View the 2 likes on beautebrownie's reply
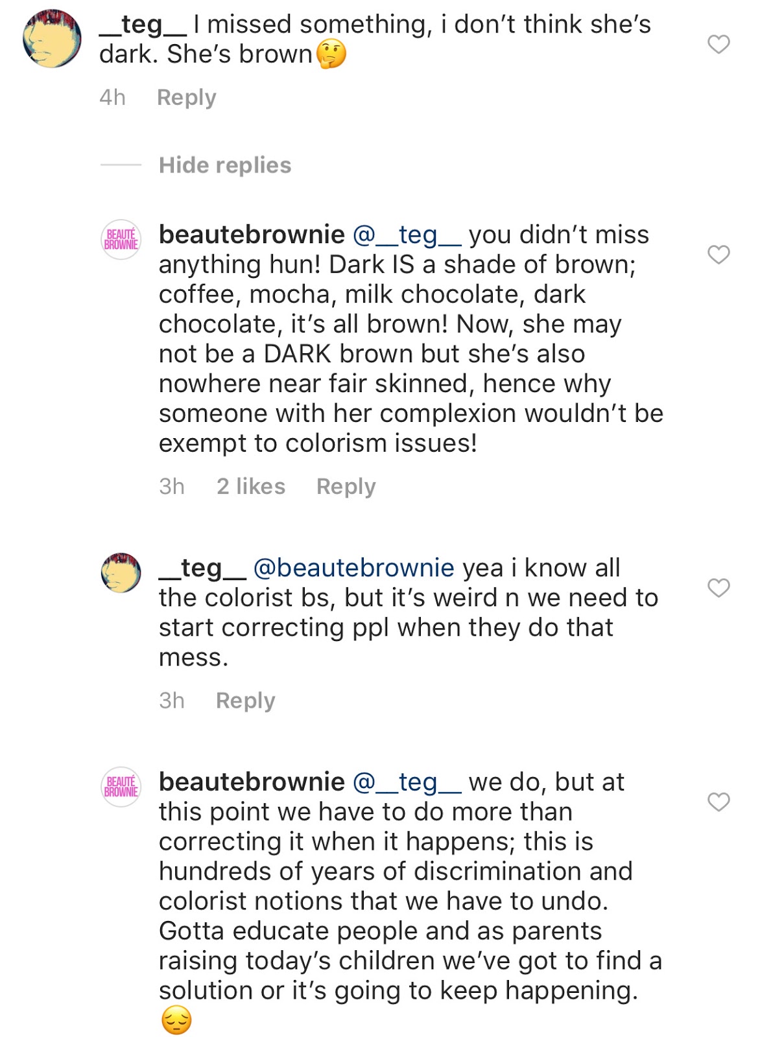Image resolution: width=771 pixels, height=1037 pixels. coord(250,486)
